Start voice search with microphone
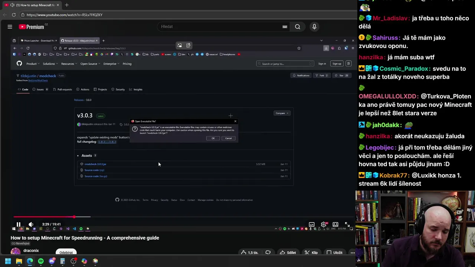Viewport: 475px width, 267px height. pos(314,27)
